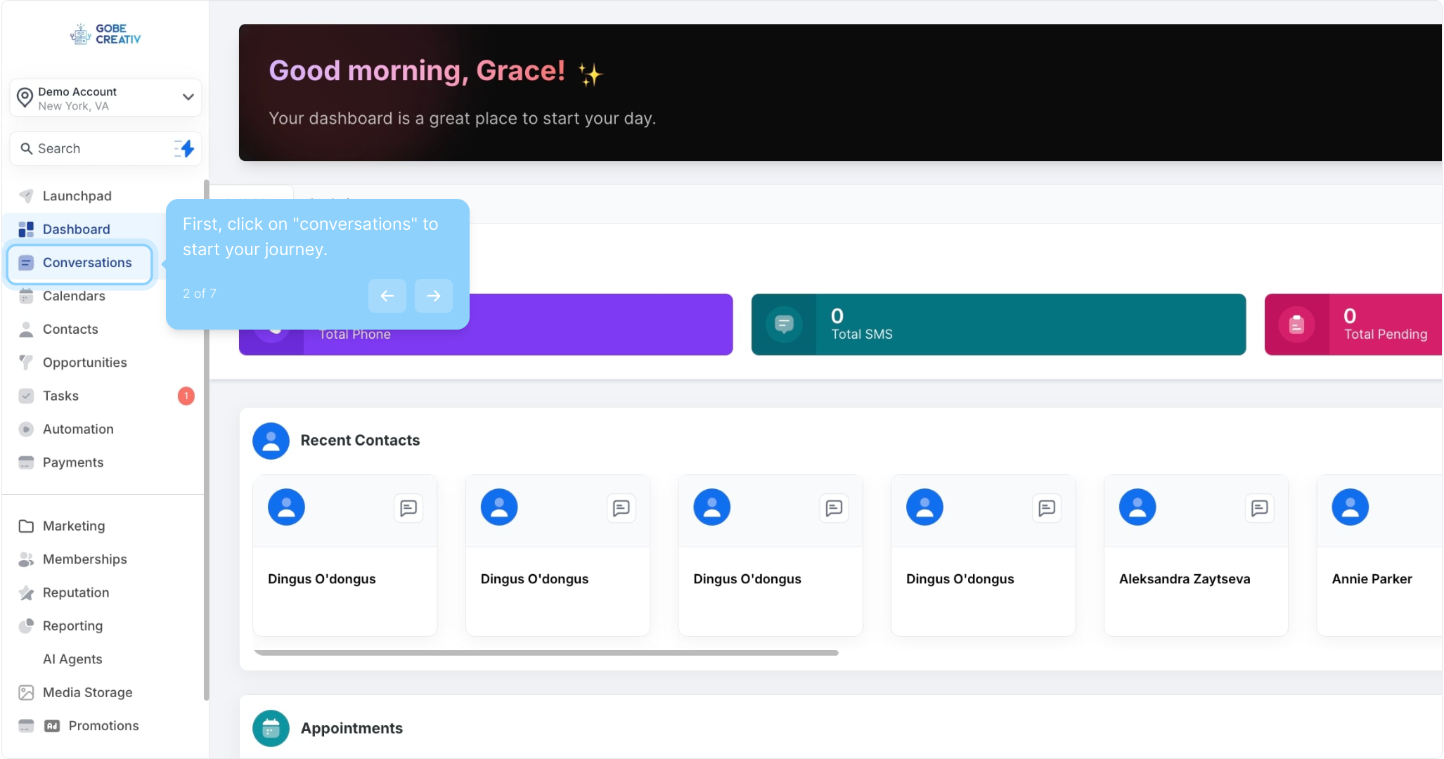The height and width of the screenshot is (759, 1444).
Task: Go back to previous tour step
Action: [x=387, y=295]
